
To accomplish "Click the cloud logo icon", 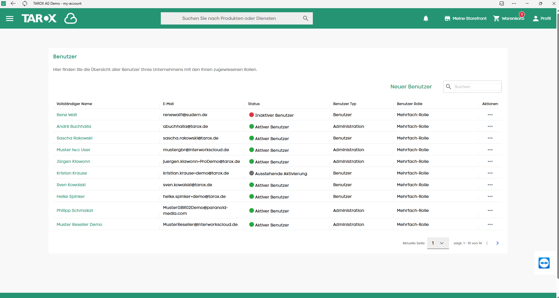I will (x=70, y=18).
